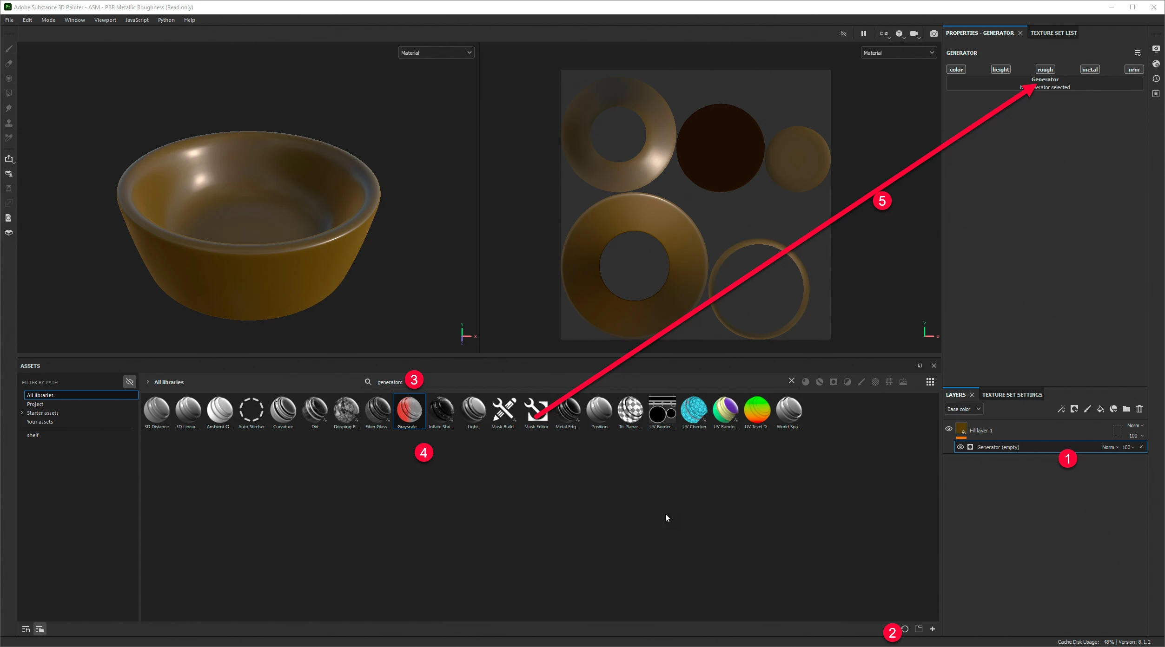1165x647 pixels.
Task: Open the Viewport menu
Action: pyautogui.click(x=105, y=20)
